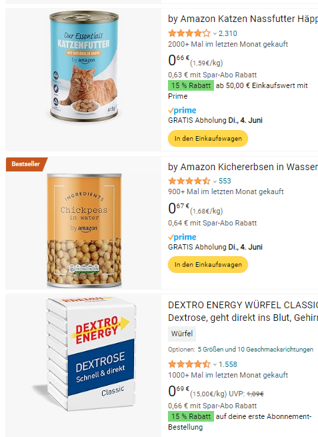Select the Würfel option chip
This screenshot has width=318, height=437.
182,334
